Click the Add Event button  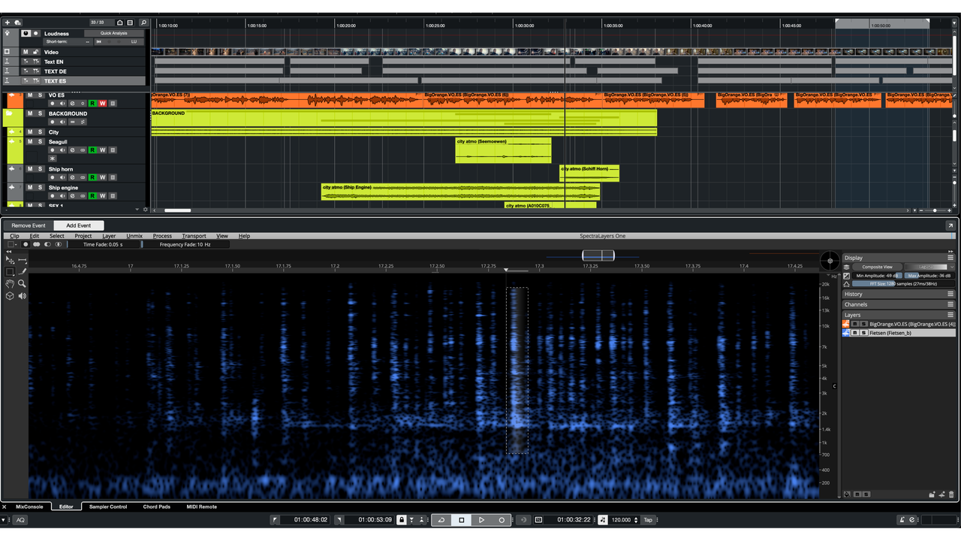(78, 225)
